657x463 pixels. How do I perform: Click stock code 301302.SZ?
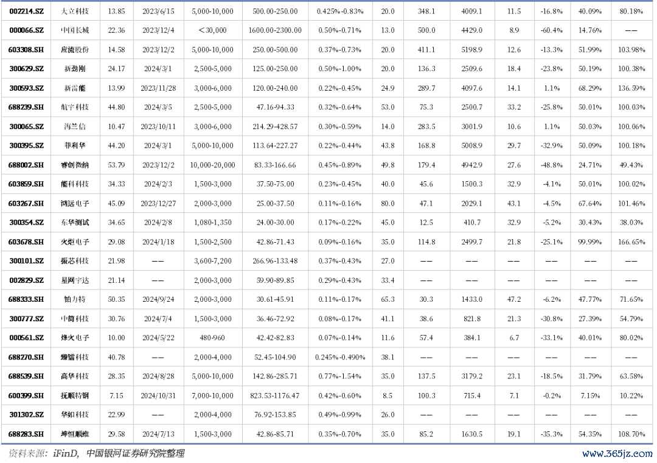[26, 415]
